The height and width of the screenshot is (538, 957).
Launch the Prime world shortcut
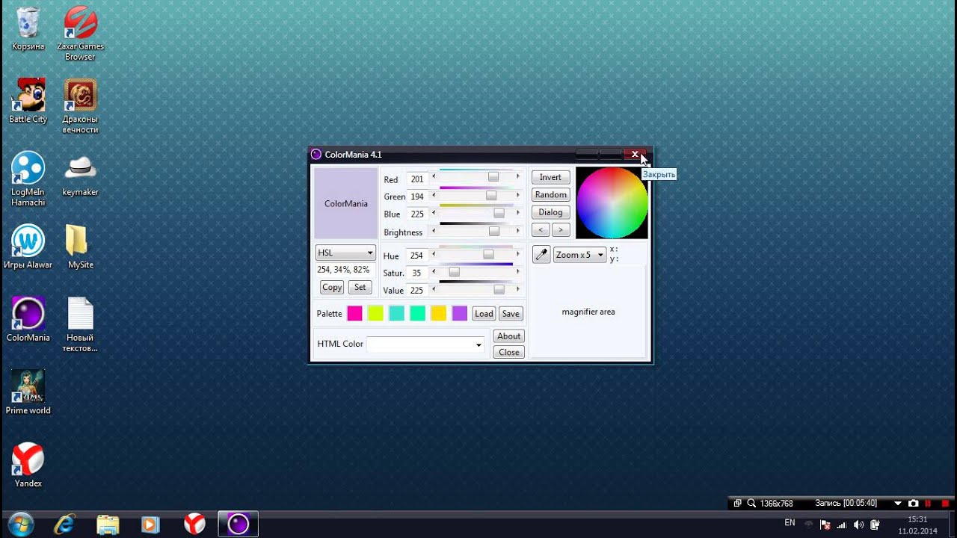[x=28, y=392]
